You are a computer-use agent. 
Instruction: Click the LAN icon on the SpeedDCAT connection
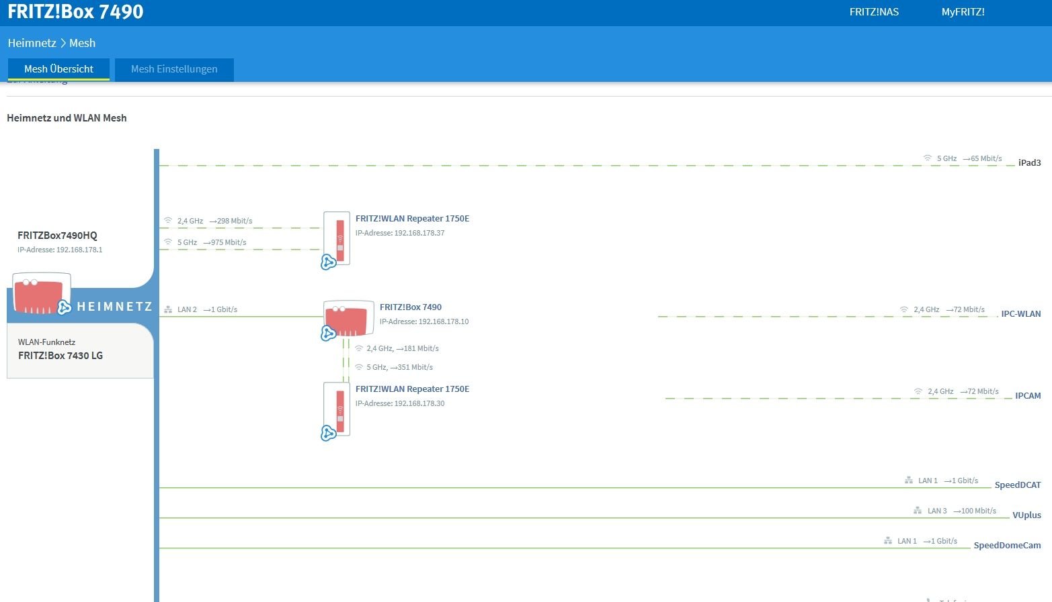point(909,481)
